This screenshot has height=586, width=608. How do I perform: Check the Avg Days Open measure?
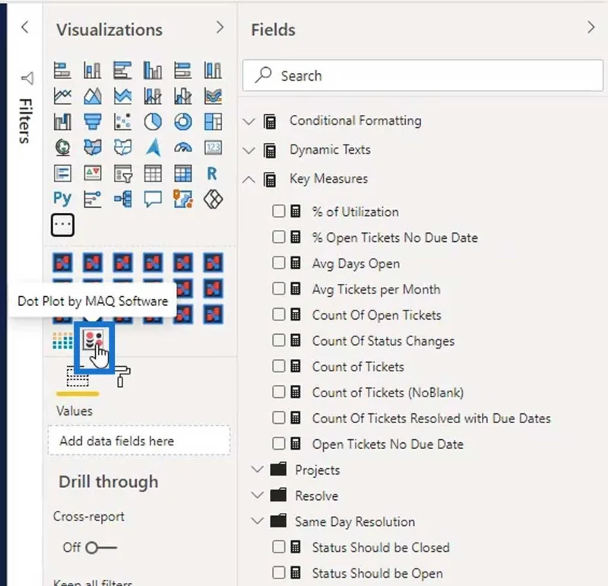point(278,263)
